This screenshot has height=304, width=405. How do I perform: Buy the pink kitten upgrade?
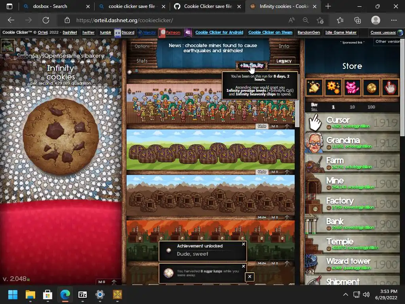pyautogui.click(x=352, y=87)
